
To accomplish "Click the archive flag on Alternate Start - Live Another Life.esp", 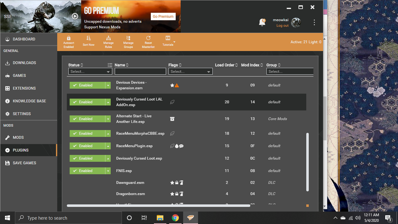I will (172, 119).
